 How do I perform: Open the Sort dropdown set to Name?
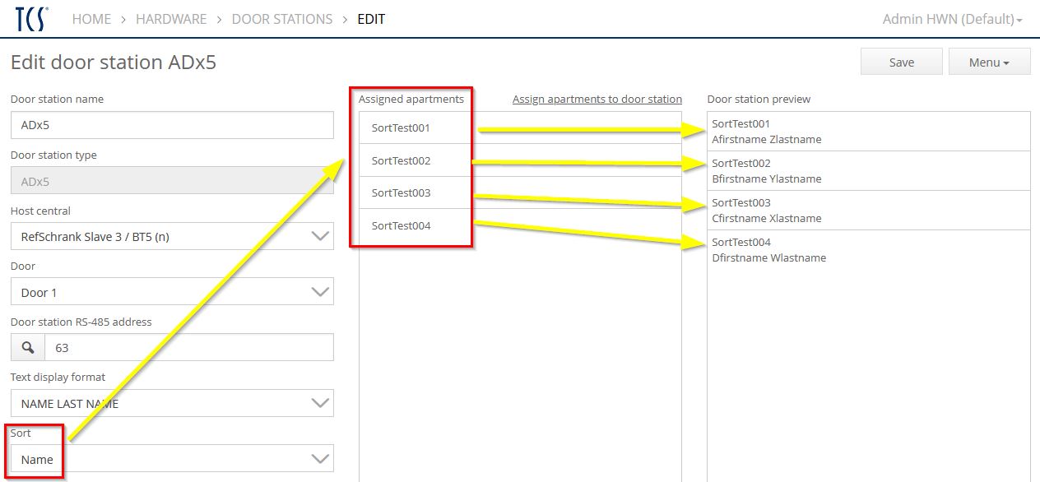(x=172, y=459)
